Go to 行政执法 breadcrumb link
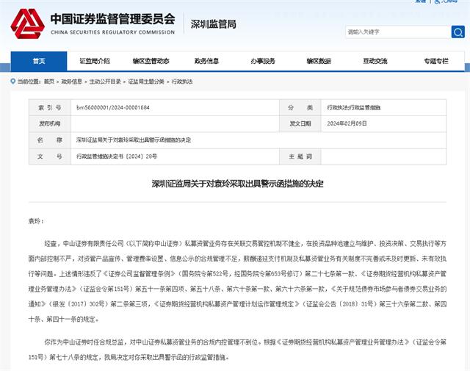The image size is (470, 371). [182, 82]
